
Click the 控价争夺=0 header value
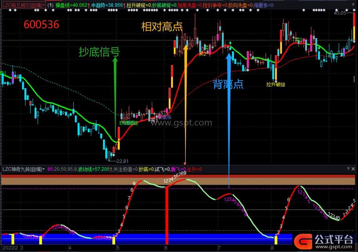coord(215,5)
